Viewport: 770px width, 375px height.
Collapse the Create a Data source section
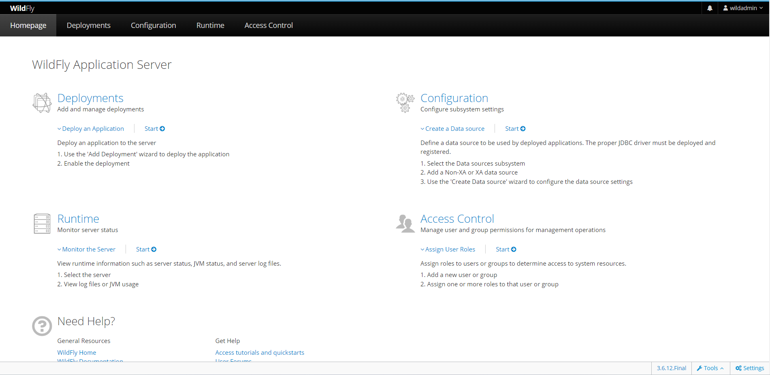click(x=452, y=129)
